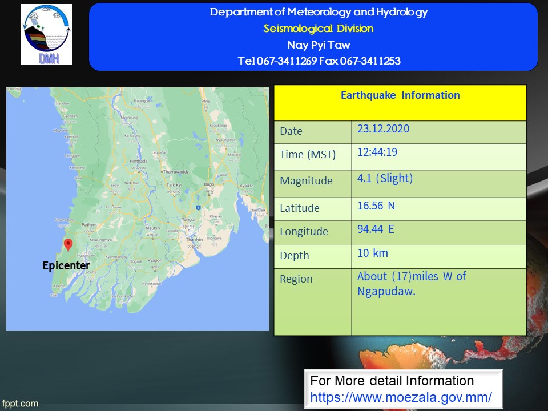Click the 'Taik Kyi' label on the map
Screen dimensions: 548x411
tap(174, 185)
